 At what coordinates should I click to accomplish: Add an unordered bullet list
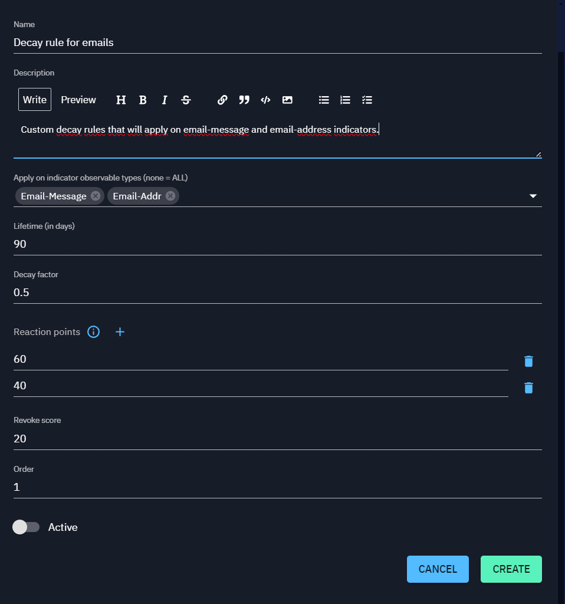tap(324, 100)
